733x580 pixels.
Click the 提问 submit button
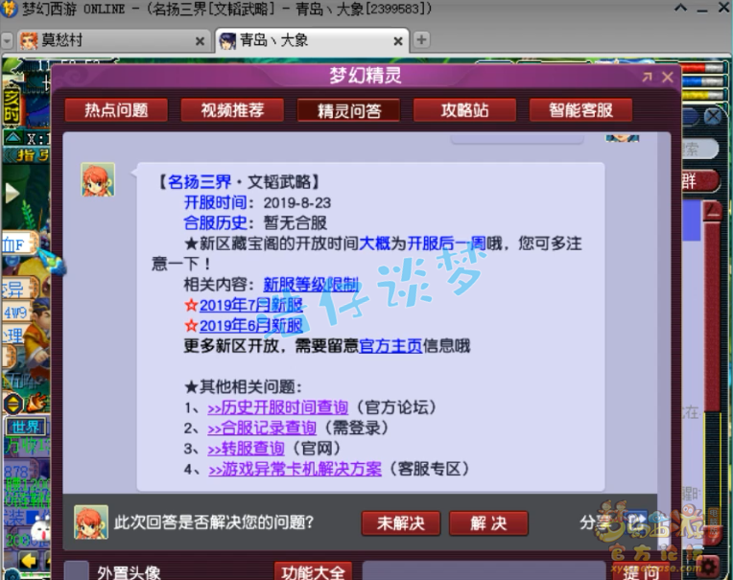641,572
